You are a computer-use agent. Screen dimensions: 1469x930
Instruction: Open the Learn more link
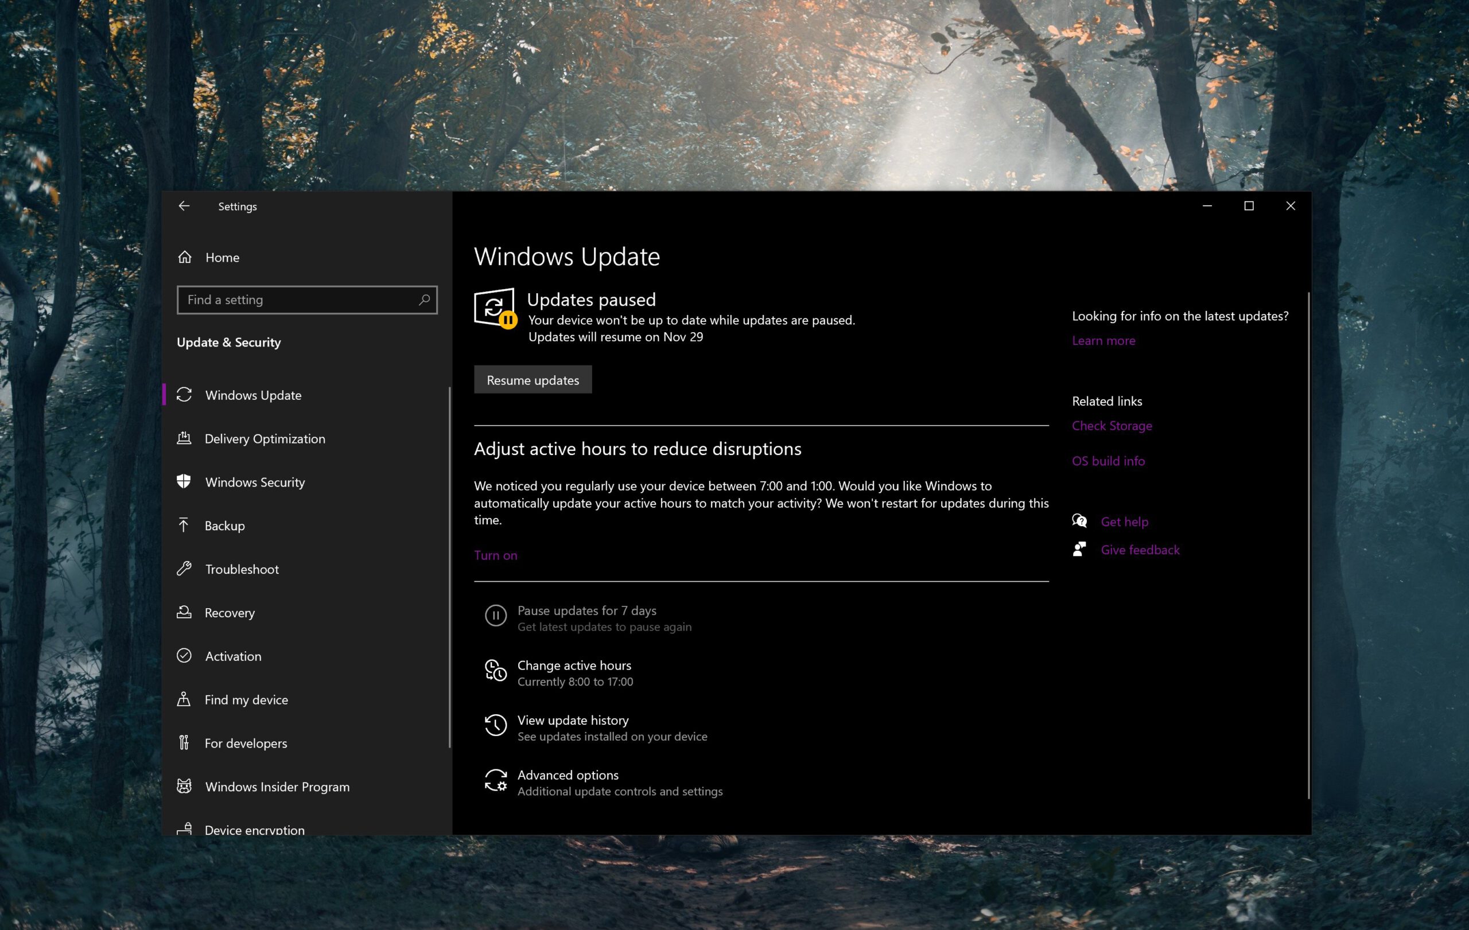pos(1103,340)
